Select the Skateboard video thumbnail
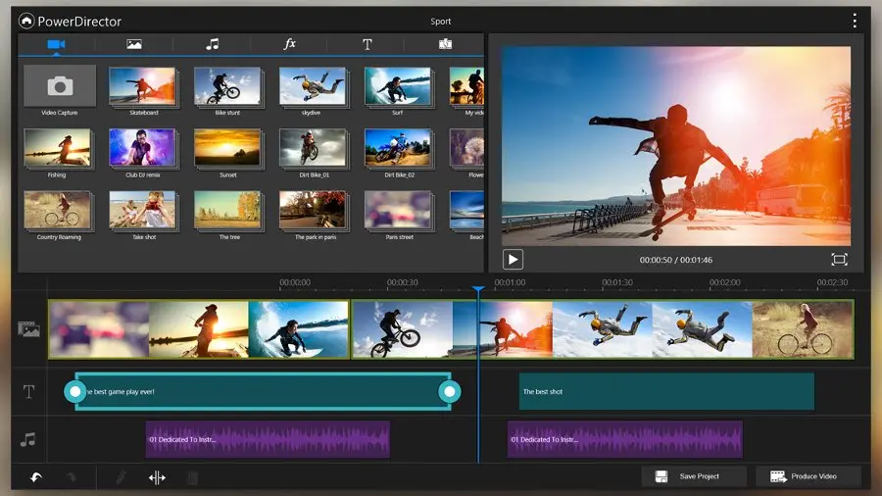The width and height of the screenshot is (882, 496). pos(143,86)
